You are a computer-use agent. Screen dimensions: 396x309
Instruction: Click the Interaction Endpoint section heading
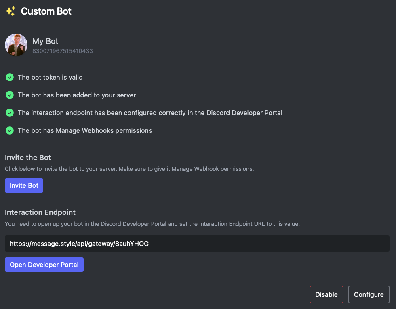(40, 212)
